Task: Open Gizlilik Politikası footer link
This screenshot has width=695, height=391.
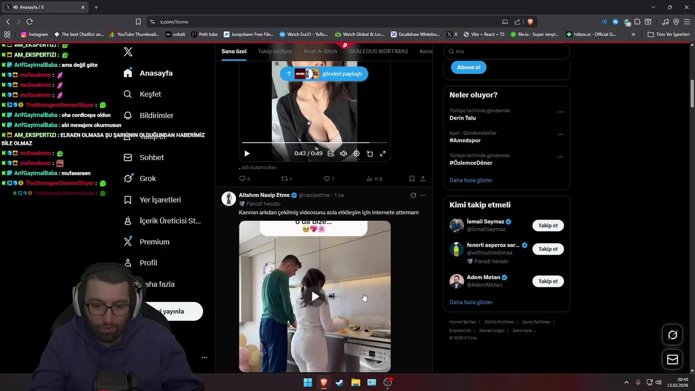Action: [499, 322]
